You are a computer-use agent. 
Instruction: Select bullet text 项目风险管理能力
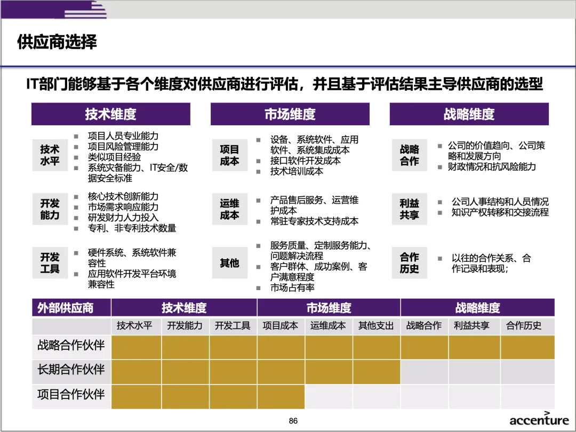[x=123, y=147]
